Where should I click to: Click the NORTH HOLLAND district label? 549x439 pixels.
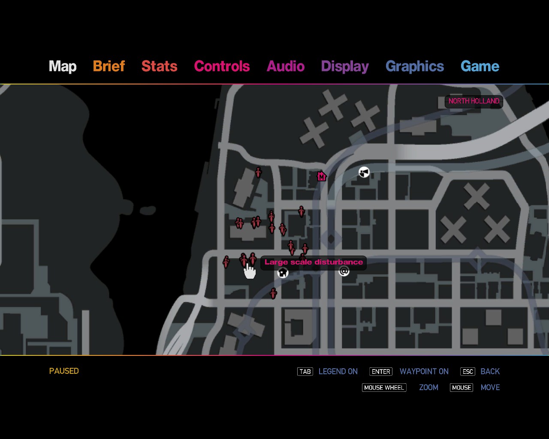pyautogui.click(x=474, y=101)
